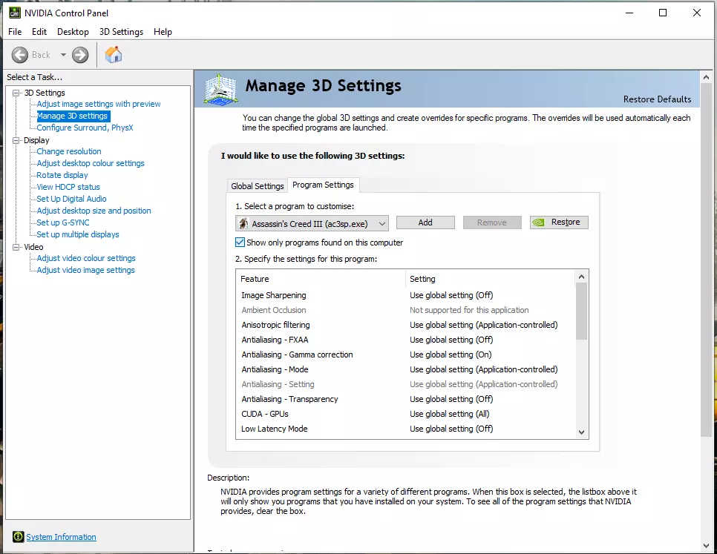Collapse the Display tree node
This screenshot has width=717, height=554.
16,140
